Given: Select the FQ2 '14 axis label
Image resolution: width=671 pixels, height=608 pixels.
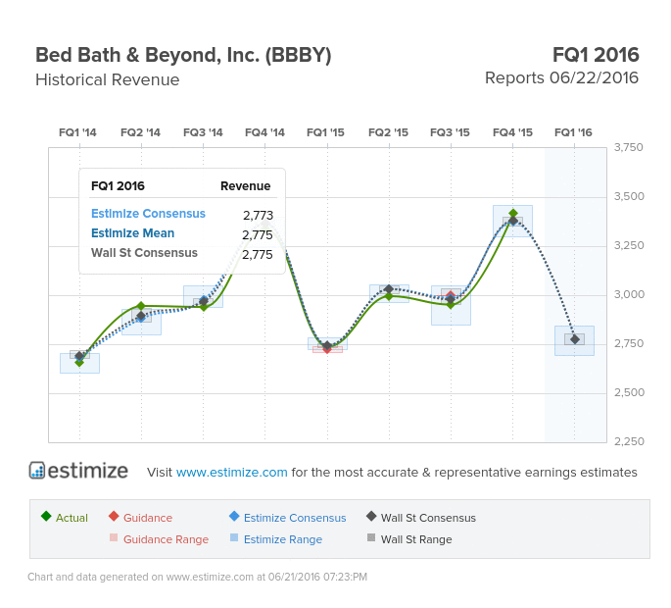Looking at the screenshot, I should tap(140, 132).
